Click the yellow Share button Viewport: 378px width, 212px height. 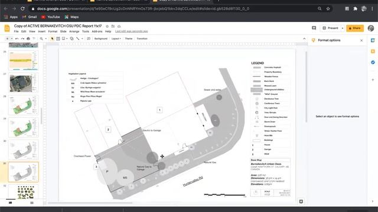355,28
